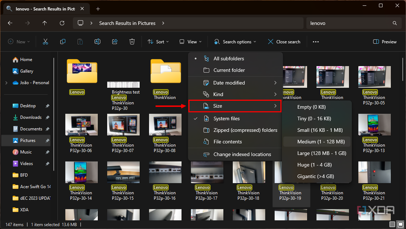Close the lenovo search results tab
This screenshot has height=229, width=406.
tap(82, 9)
